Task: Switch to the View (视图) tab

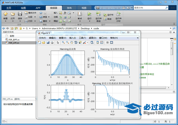Action: 84,8
